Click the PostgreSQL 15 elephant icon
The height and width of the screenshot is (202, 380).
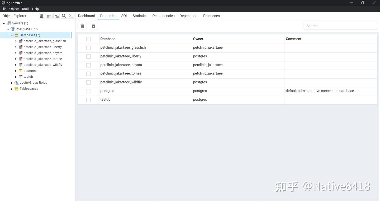13,29
